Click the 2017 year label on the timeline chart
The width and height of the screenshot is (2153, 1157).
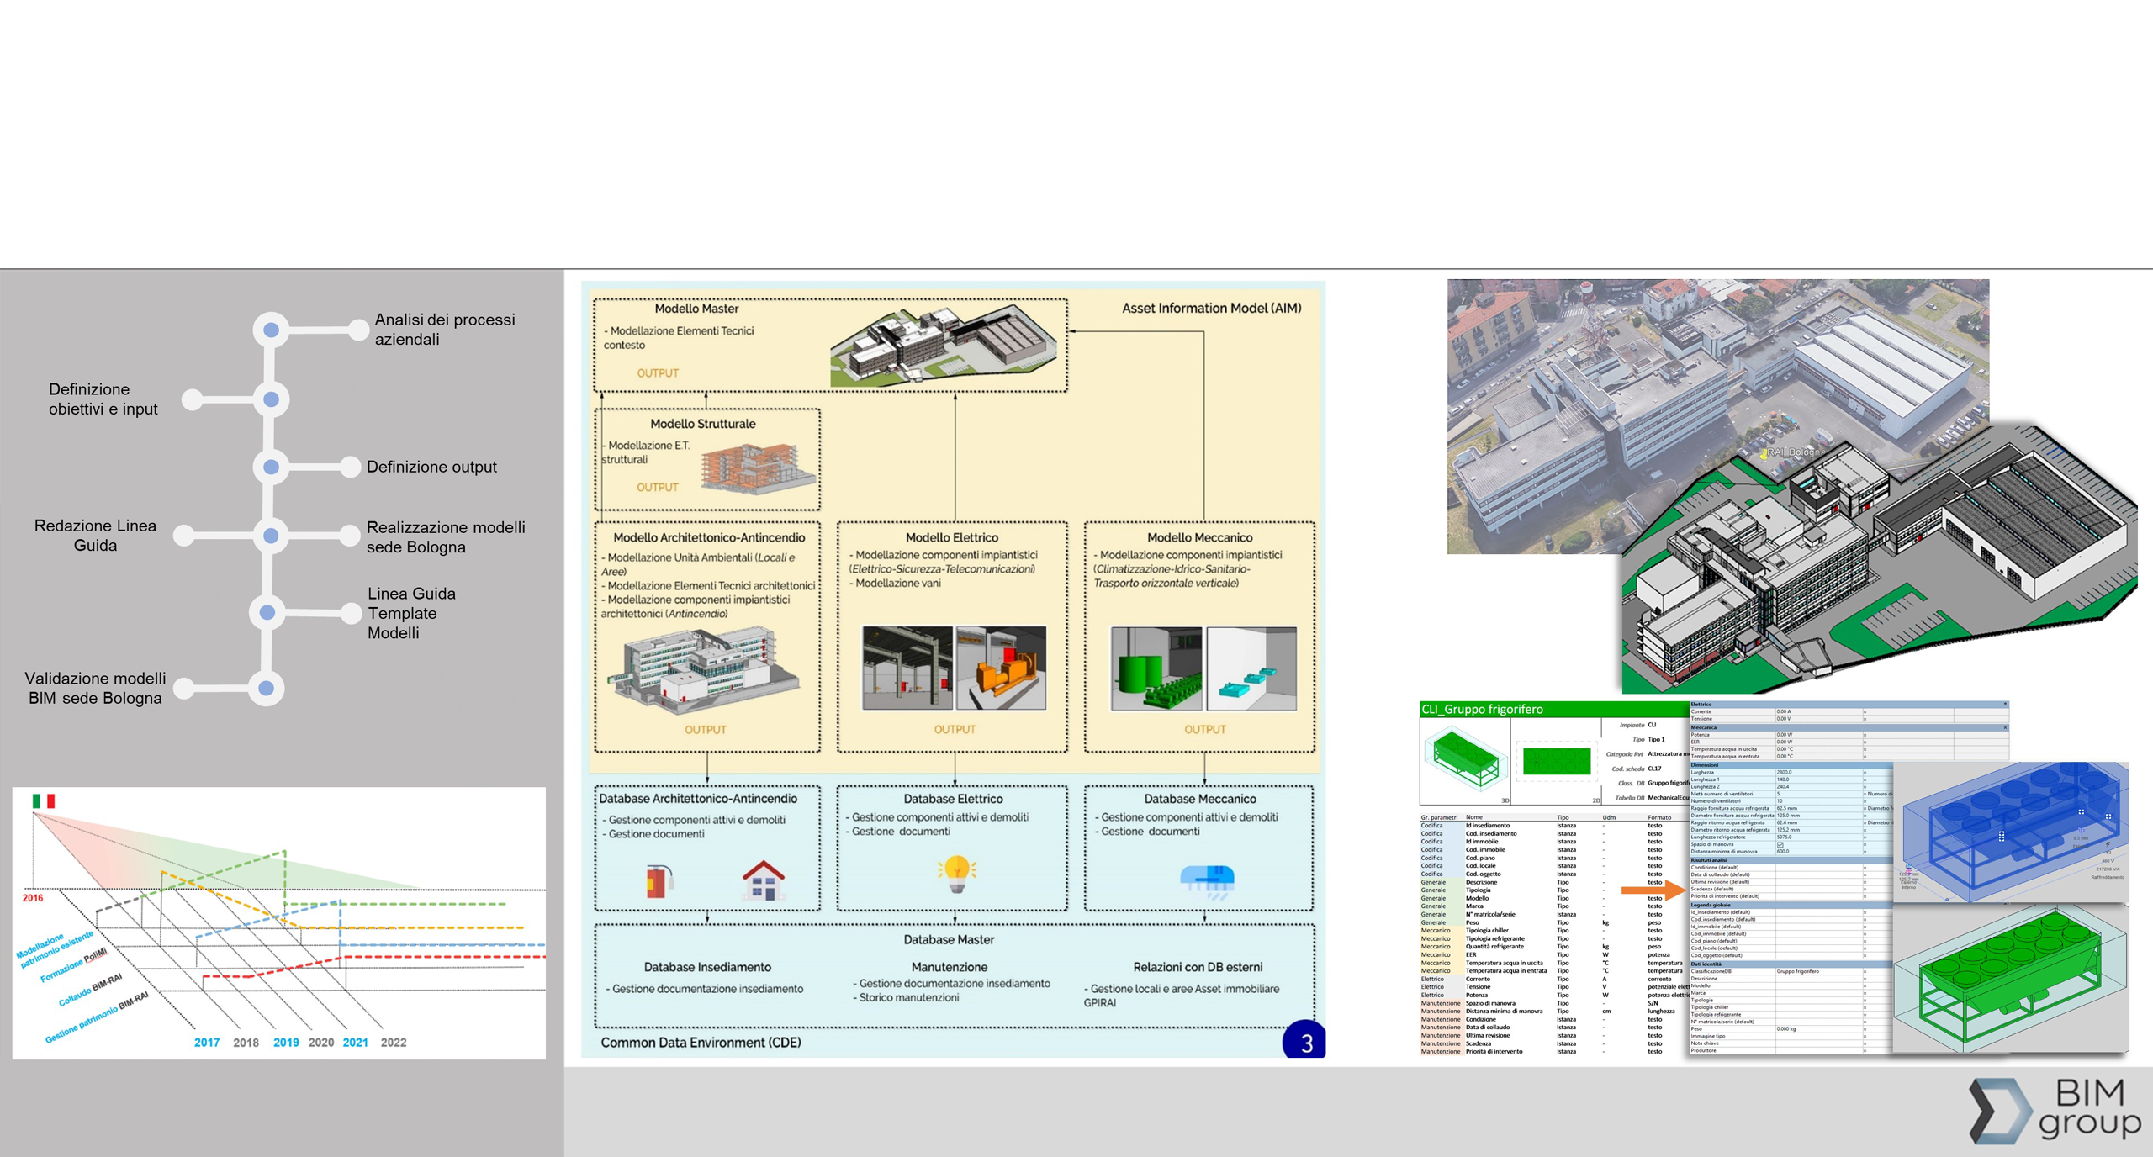coord(207,1042)
